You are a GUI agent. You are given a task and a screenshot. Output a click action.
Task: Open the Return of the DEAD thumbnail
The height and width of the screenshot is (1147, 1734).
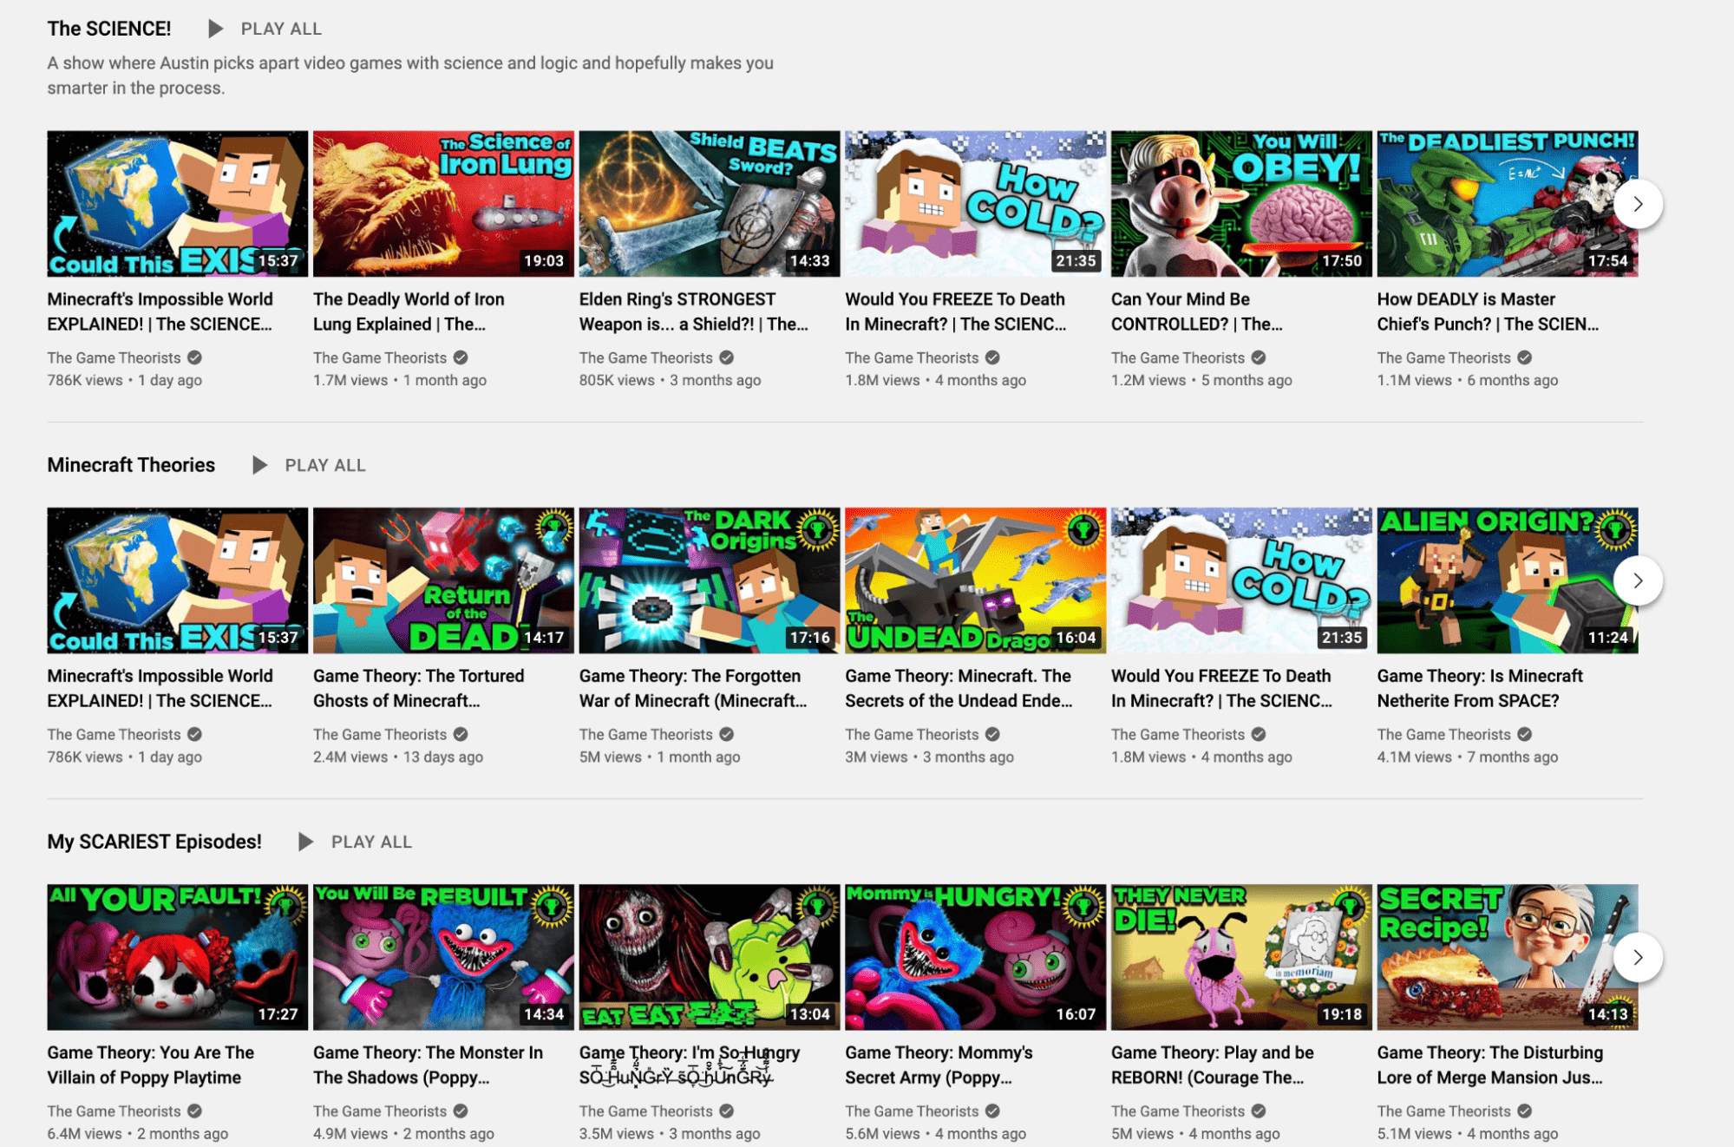(x=443, y=580)
